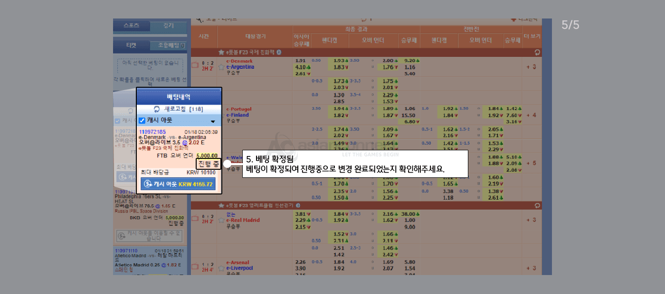Click the refresh icon beside 새로고침 [118]
The width and height of the screenshot is (665, 294).
(x=157, y=109)
